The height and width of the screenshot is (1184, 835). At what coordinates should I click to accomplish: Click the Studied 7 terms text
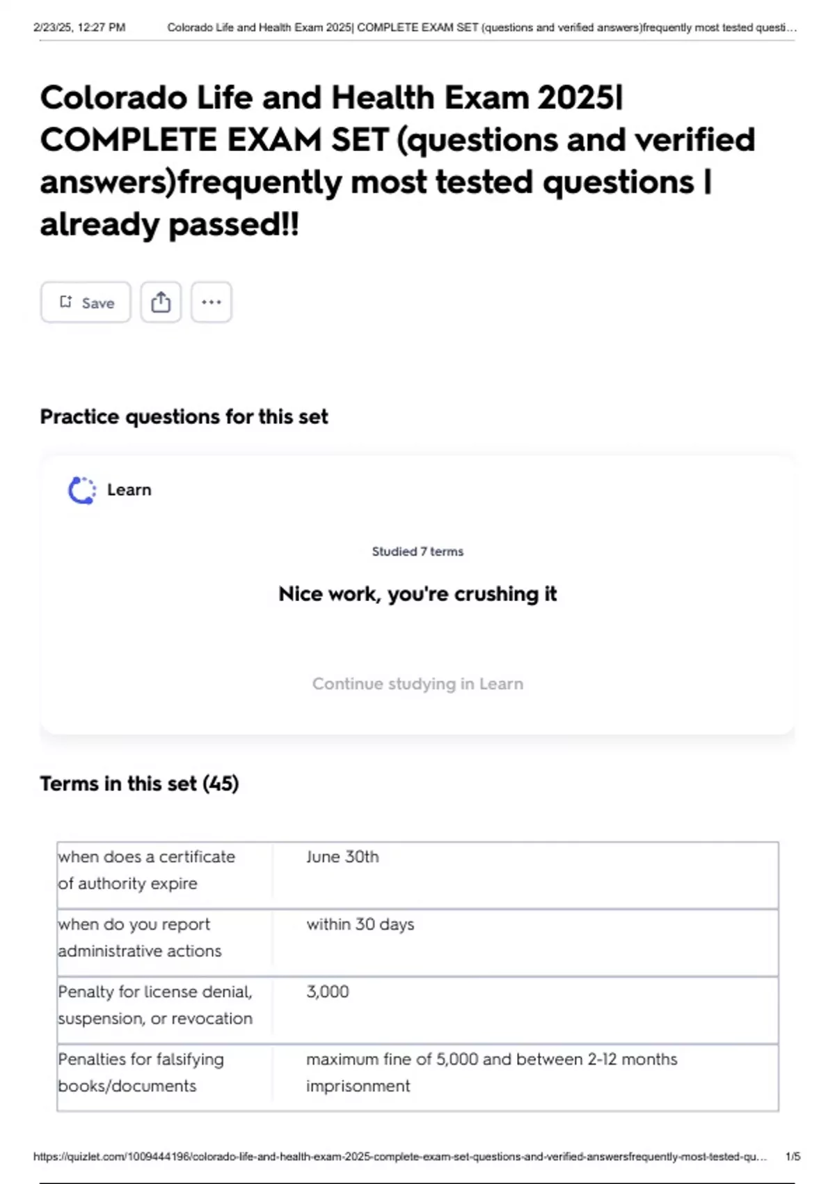[417, 552]
